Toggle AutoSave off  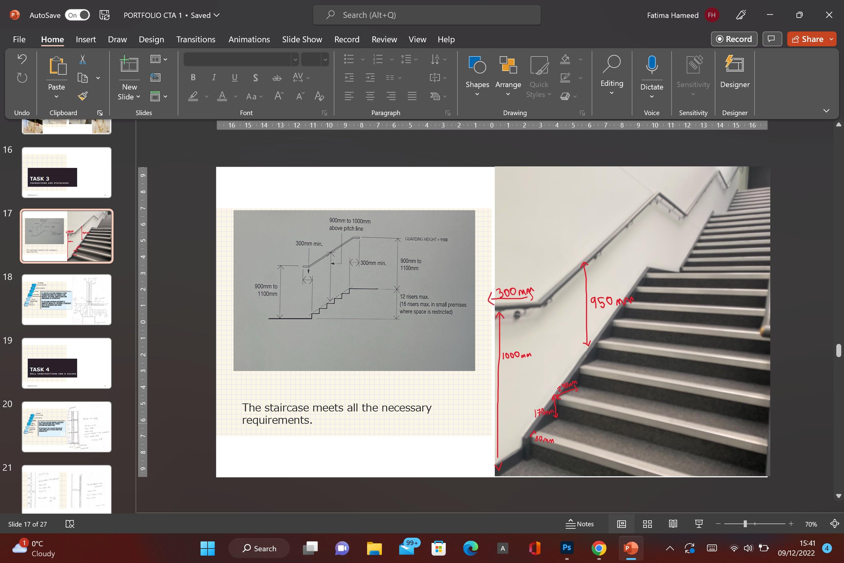[77, 15]
